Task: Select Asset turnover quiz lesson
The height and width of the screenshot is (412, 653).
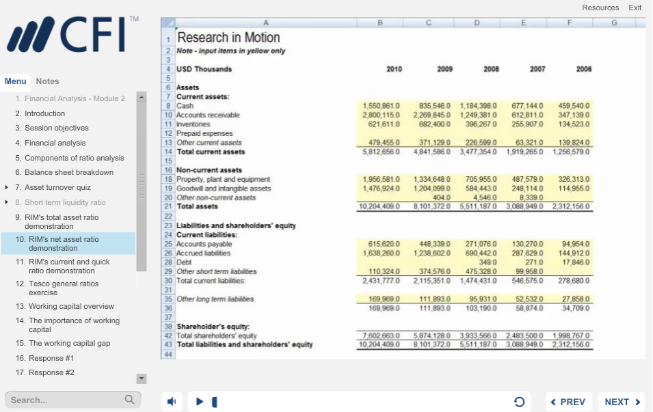Action: click(53, 187)
